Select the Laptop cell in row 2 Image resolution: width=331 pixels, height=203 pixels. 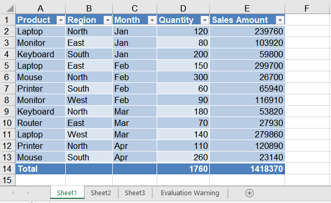click(40, 31)
